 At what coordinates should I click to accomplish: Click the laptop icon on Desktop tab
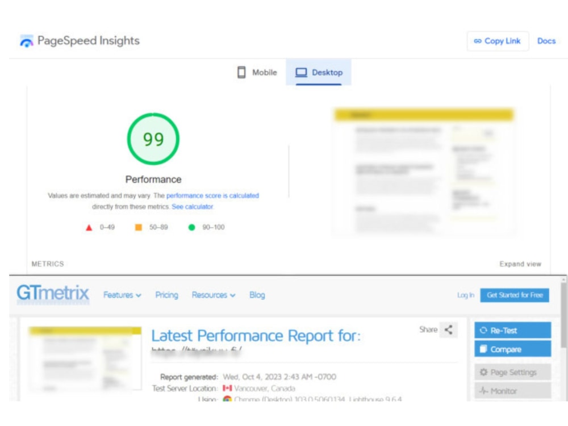click(x=301, y=73)
